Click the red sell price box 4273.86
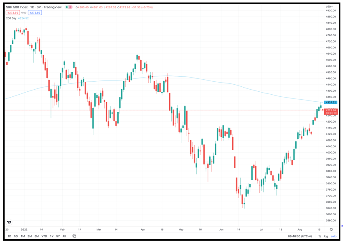The width and height of the screenshot is (345, 244). [13, 13]
